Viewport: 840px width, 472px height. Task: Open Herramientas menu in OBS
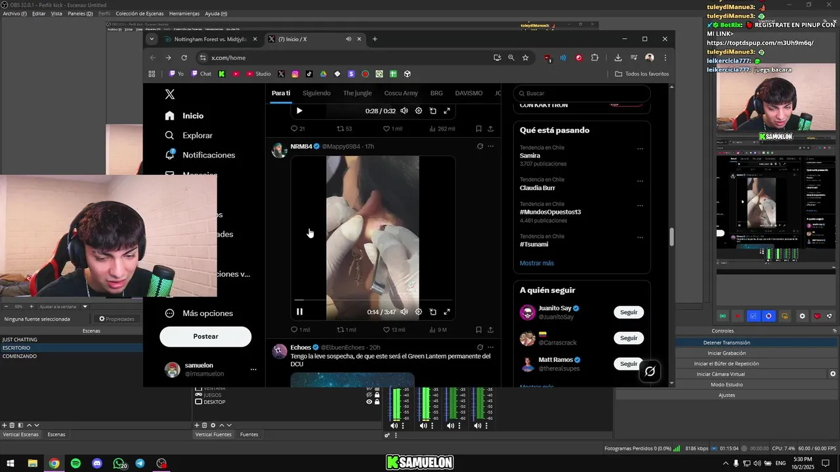(x=184, y=14)
